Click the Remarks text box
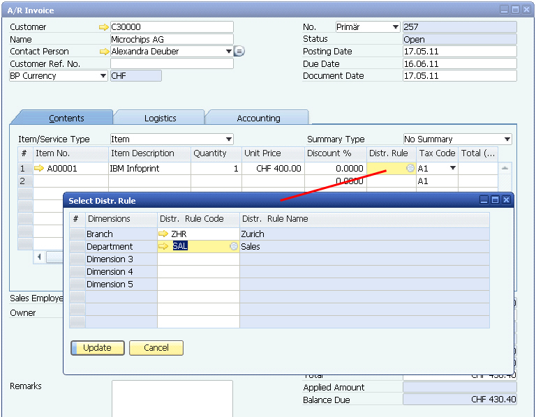The width and height of the screenshot is (536, 417). [172, 399]
